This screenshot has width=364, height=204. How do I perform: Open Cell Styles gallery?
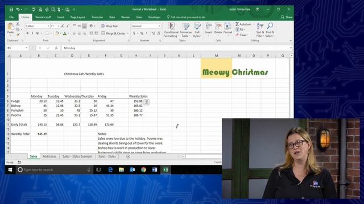(x=197, y=30)
